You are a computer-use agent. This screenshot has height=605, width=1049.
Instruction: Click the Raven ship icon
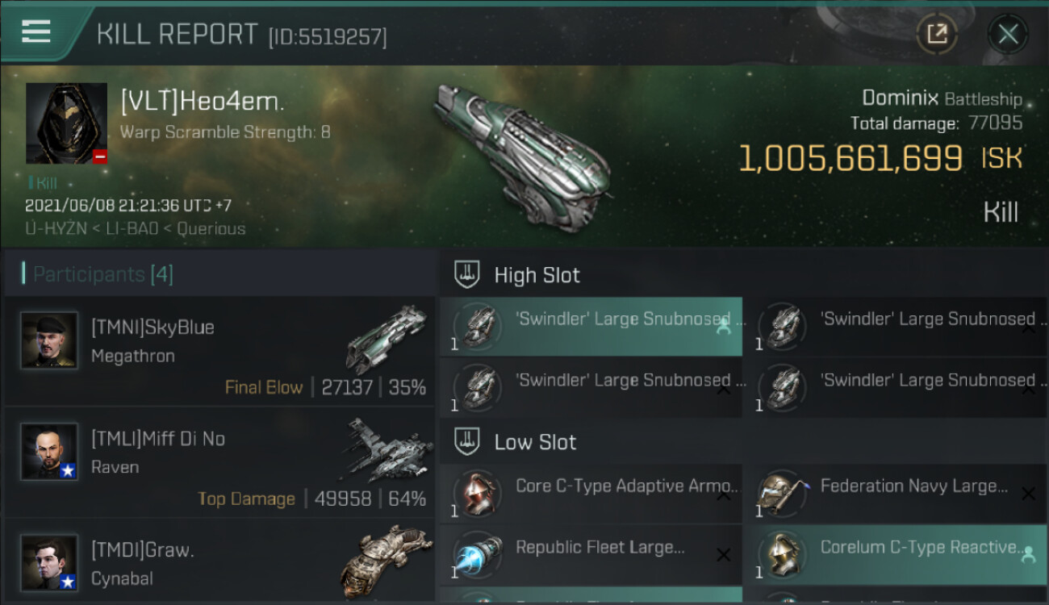(x=386, y=449)
